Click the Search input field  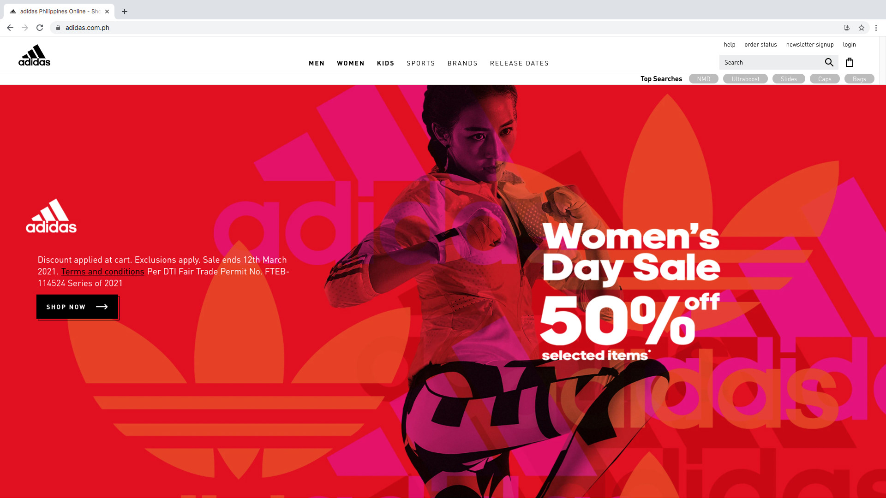772,62
